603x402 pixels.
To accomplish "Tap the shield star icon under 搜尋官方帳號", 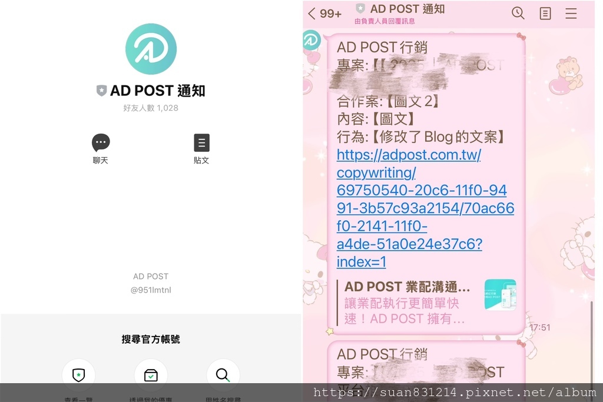I will (x=78, y=375).
